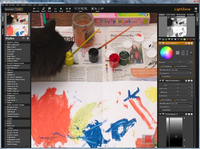The image size is (200, 149).
Task: Click the list icon beside Styles header
Action: pos(23,38)
